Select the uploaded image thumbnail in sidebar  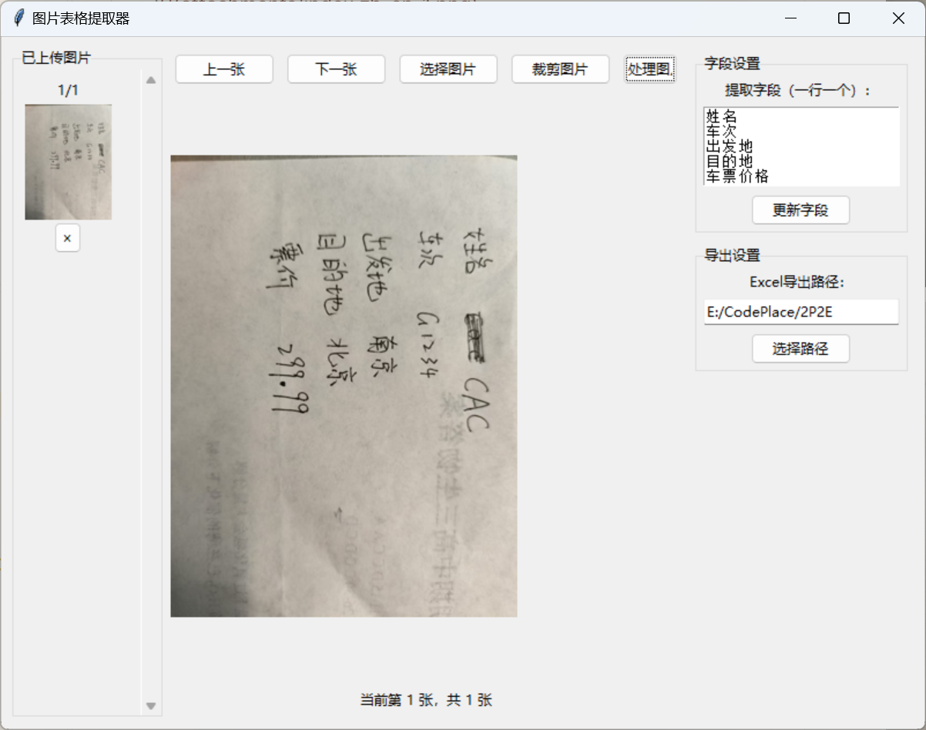click(x=69, y=162)
